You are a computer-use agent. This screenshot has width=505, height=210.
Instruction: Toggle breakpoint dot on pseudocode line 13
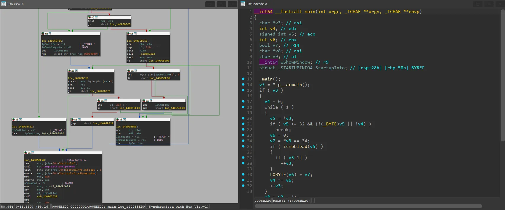pos(243,79)
